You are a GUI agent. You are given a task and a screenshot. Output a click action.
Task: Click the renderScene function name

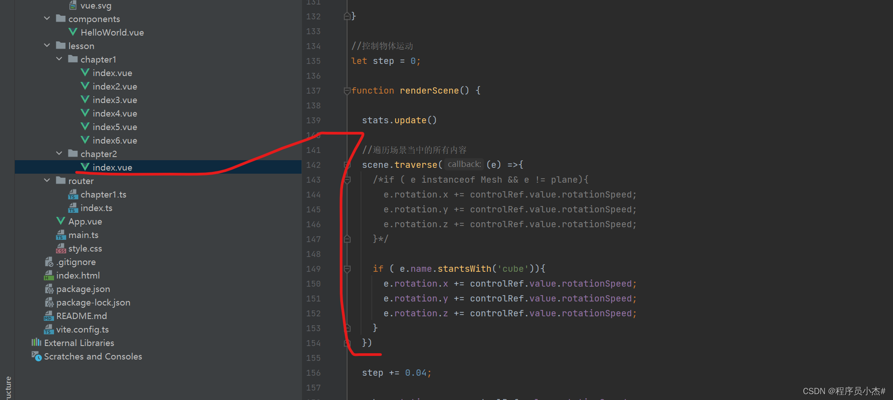429,91
